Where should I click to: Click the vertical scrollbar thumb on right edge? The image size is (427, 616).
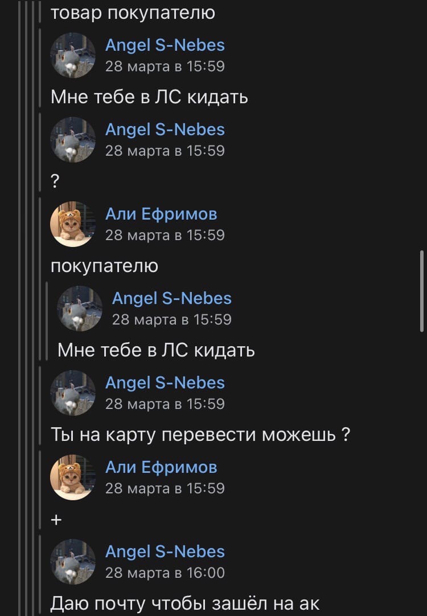pyautogui.click(x=422, y=291)
